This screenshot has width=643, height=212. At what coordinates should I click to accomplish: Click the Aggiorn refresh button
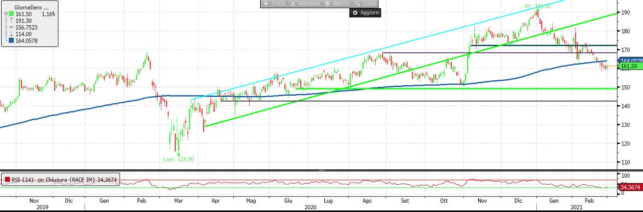[365, 13]
